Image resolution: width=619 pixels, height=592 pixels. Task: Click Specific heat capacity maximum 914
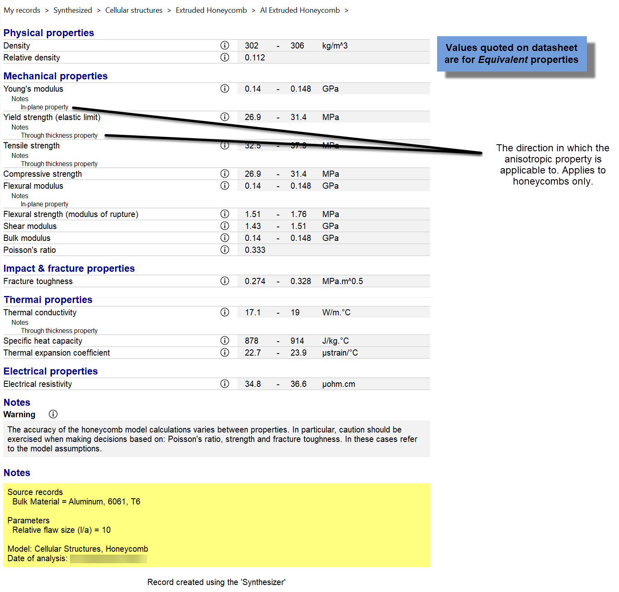pyautogui.click(x=297, y=341)
